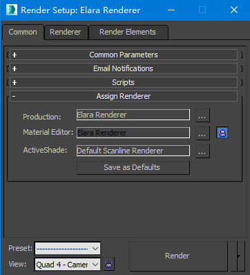
Task: Click the Material Editor: label
Action: point(48,132)
